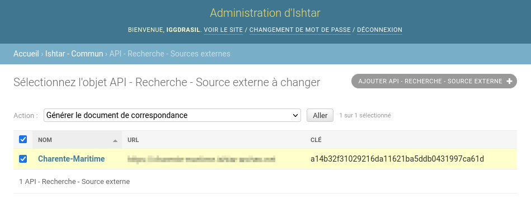The width and height of the screenshot is (531, 203).
Task: Sort by the NOM column header
Action: (45, 140)
